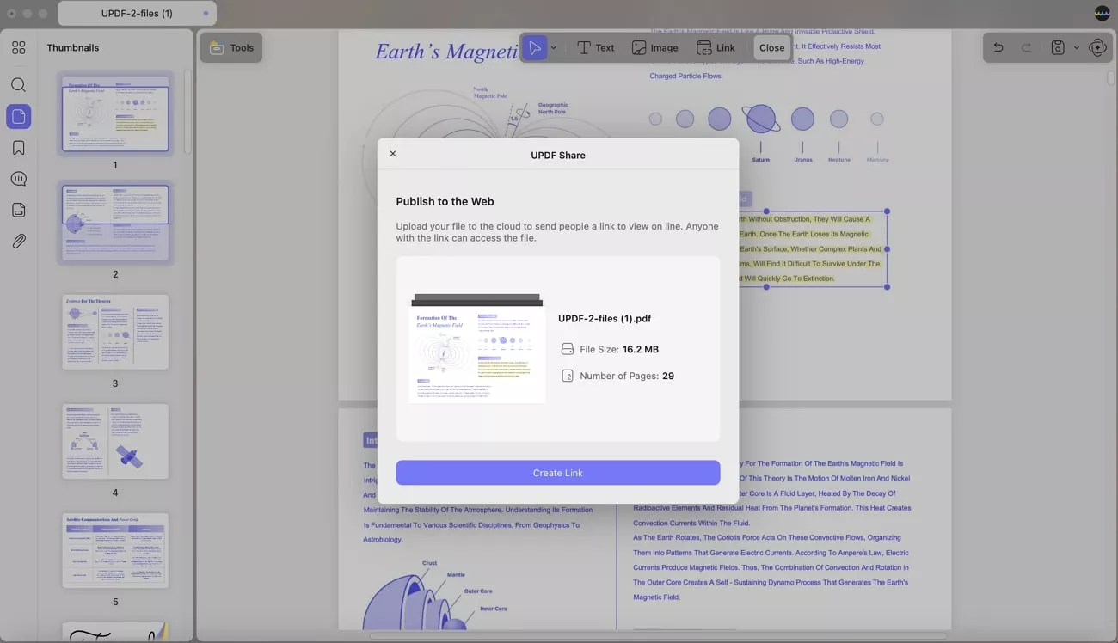Open the Tools panel
This screenshot has height=643, width=1118.
[x=230, y=47]
